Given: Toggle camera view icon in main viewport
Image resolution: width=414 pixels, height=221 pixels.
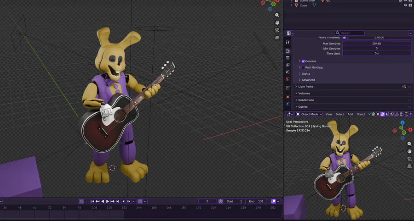Looking at the screenshot, I should (x=277, y=30).
